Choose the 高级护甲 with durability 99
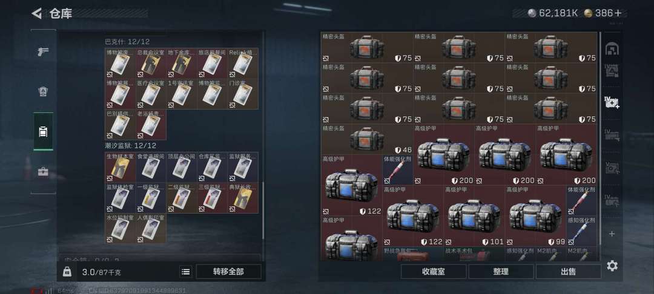654x294 pixels. (x=535, y=216)
